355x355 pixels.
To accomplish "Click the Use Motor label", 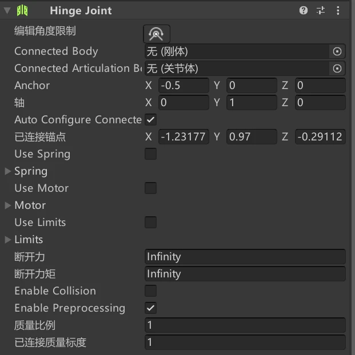I will tap(42, 188).
